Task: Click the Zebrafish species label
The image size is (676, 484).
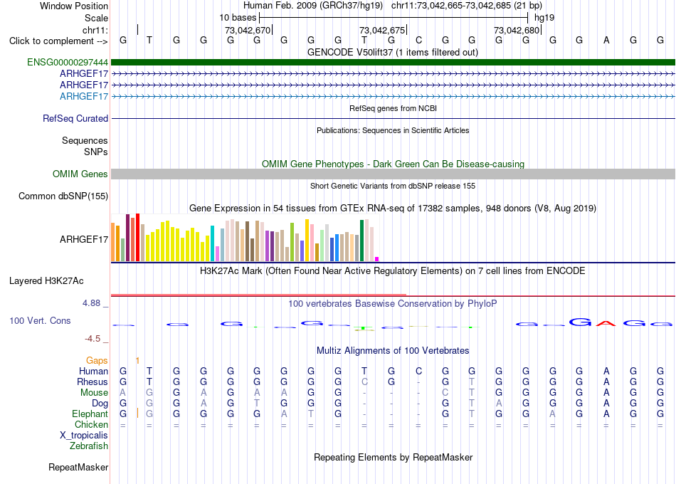Action: pos(89,446)
